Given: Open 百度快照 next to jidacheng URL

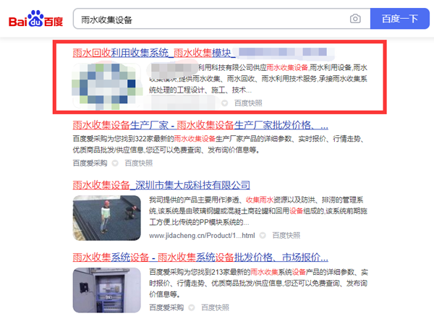Looking at the screenshot, I should [286, 236].
